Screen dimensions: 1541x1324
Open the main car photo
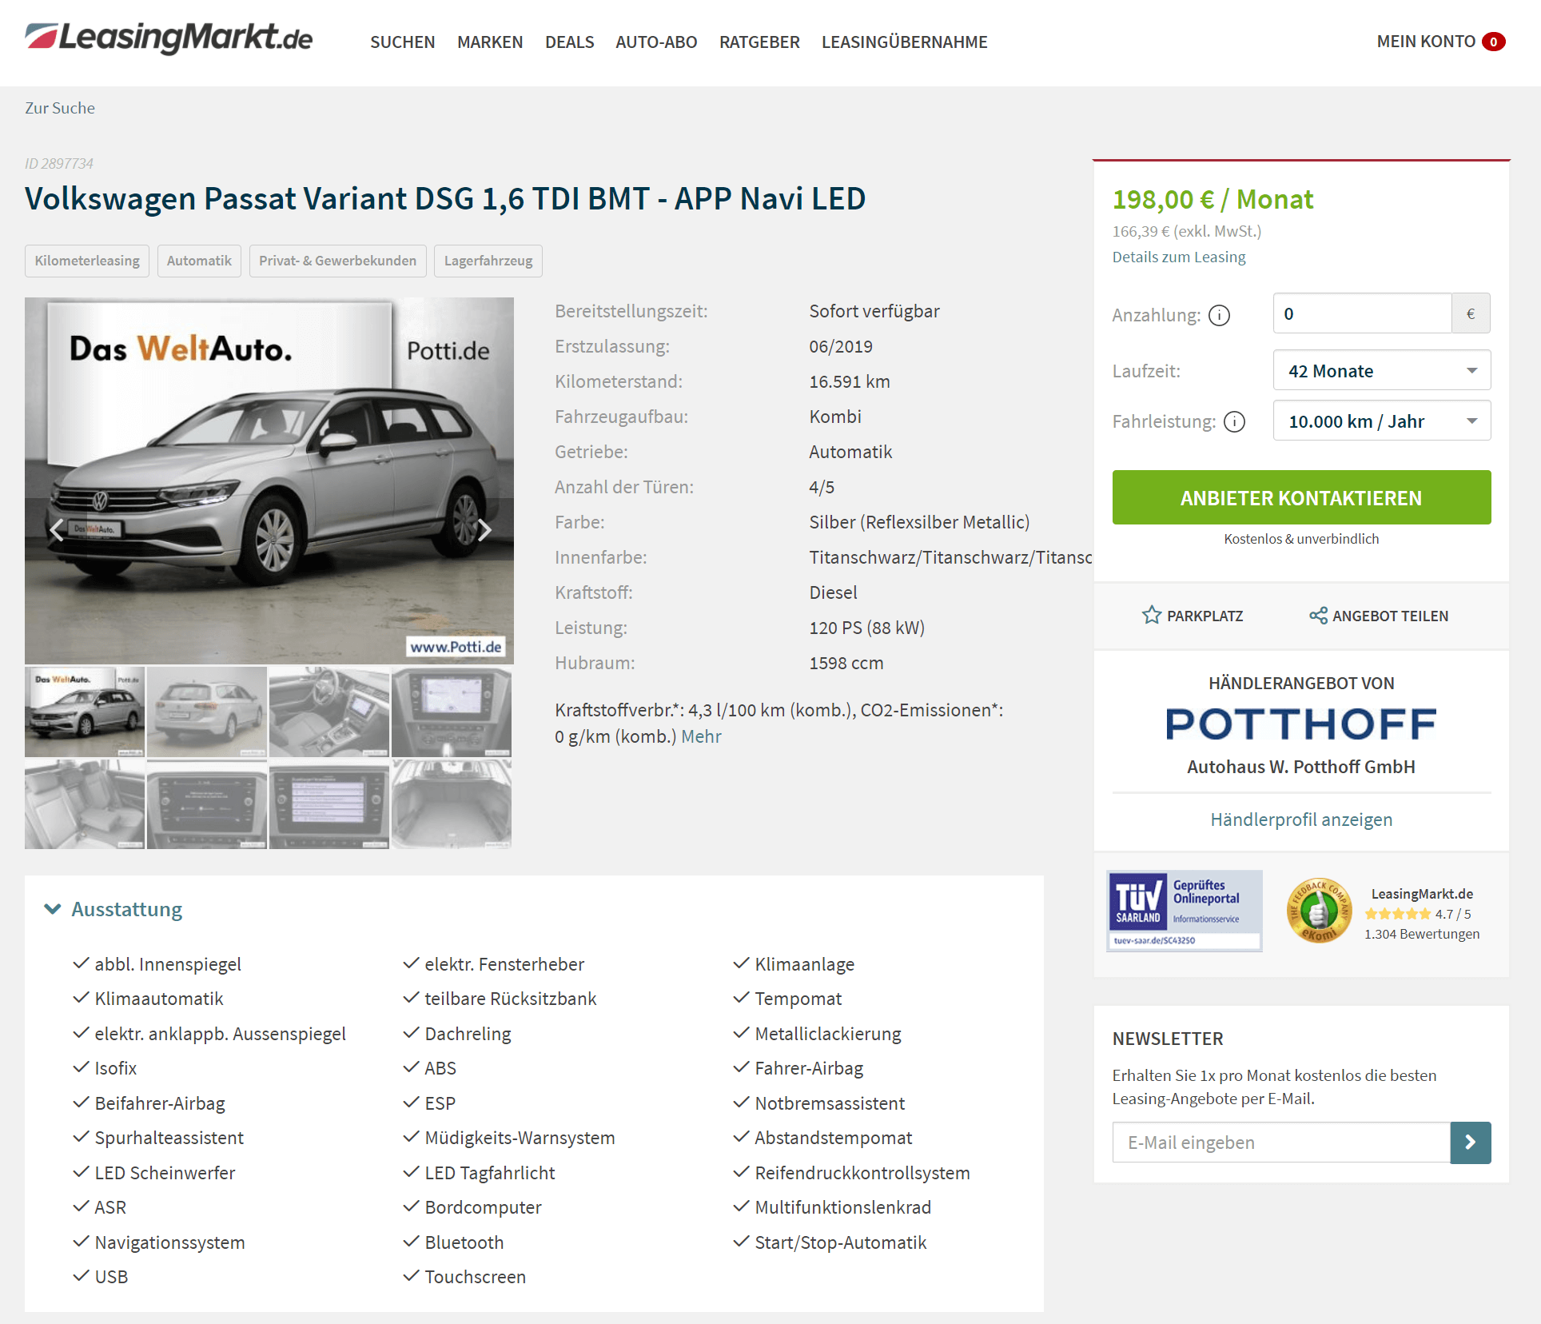[269, 481]
